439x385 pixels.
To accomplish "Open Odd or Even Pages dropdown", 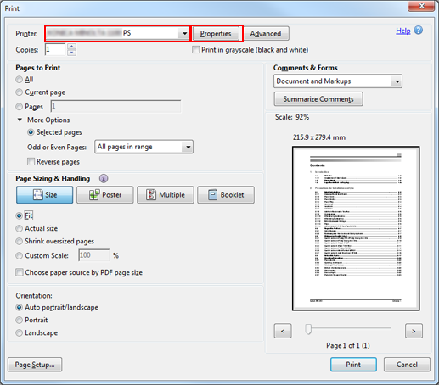I will 144,147.
